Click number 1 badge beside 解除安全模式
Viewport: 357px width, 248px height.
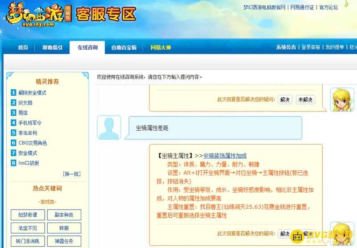tap(13, 93)
